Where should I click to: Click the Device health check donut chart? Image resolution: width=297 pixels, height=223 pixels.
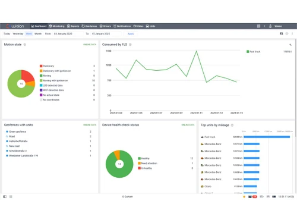(119, 164)
